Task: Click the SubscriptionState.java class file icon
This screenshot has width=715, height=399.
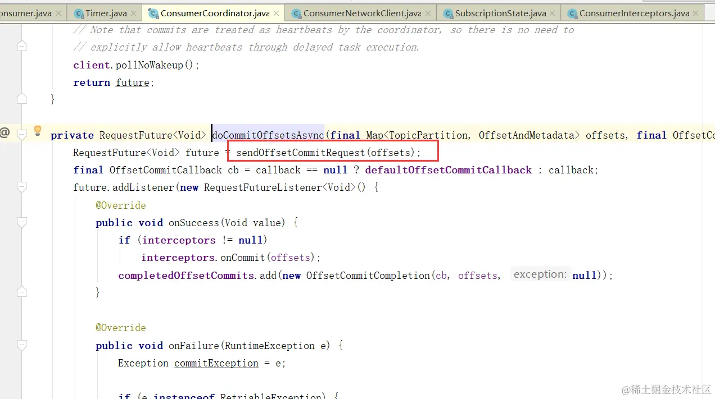Action: [448, 13]
